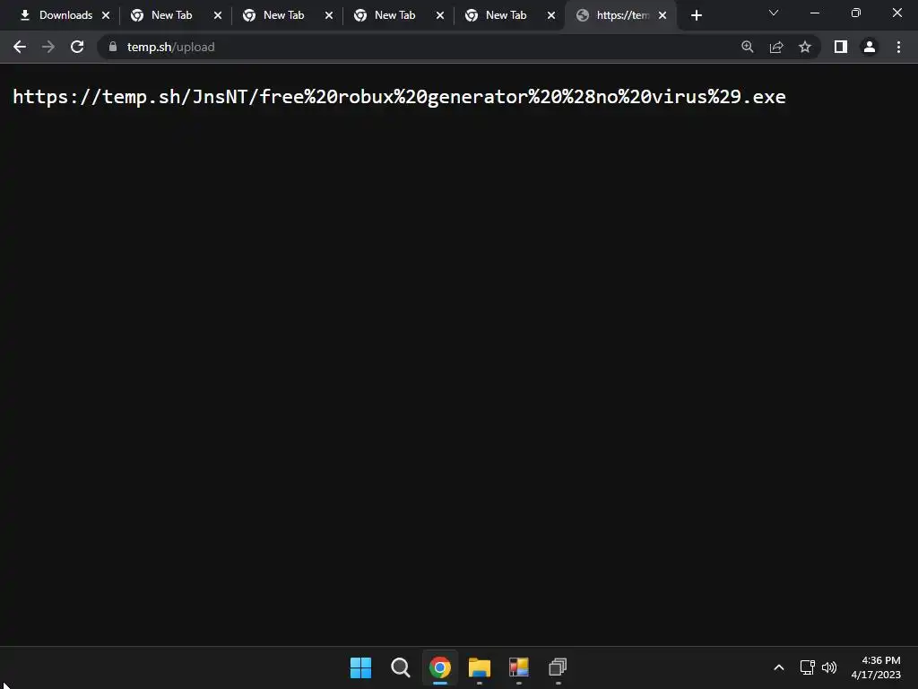Click the forward navigation arrow

[48, 47]
